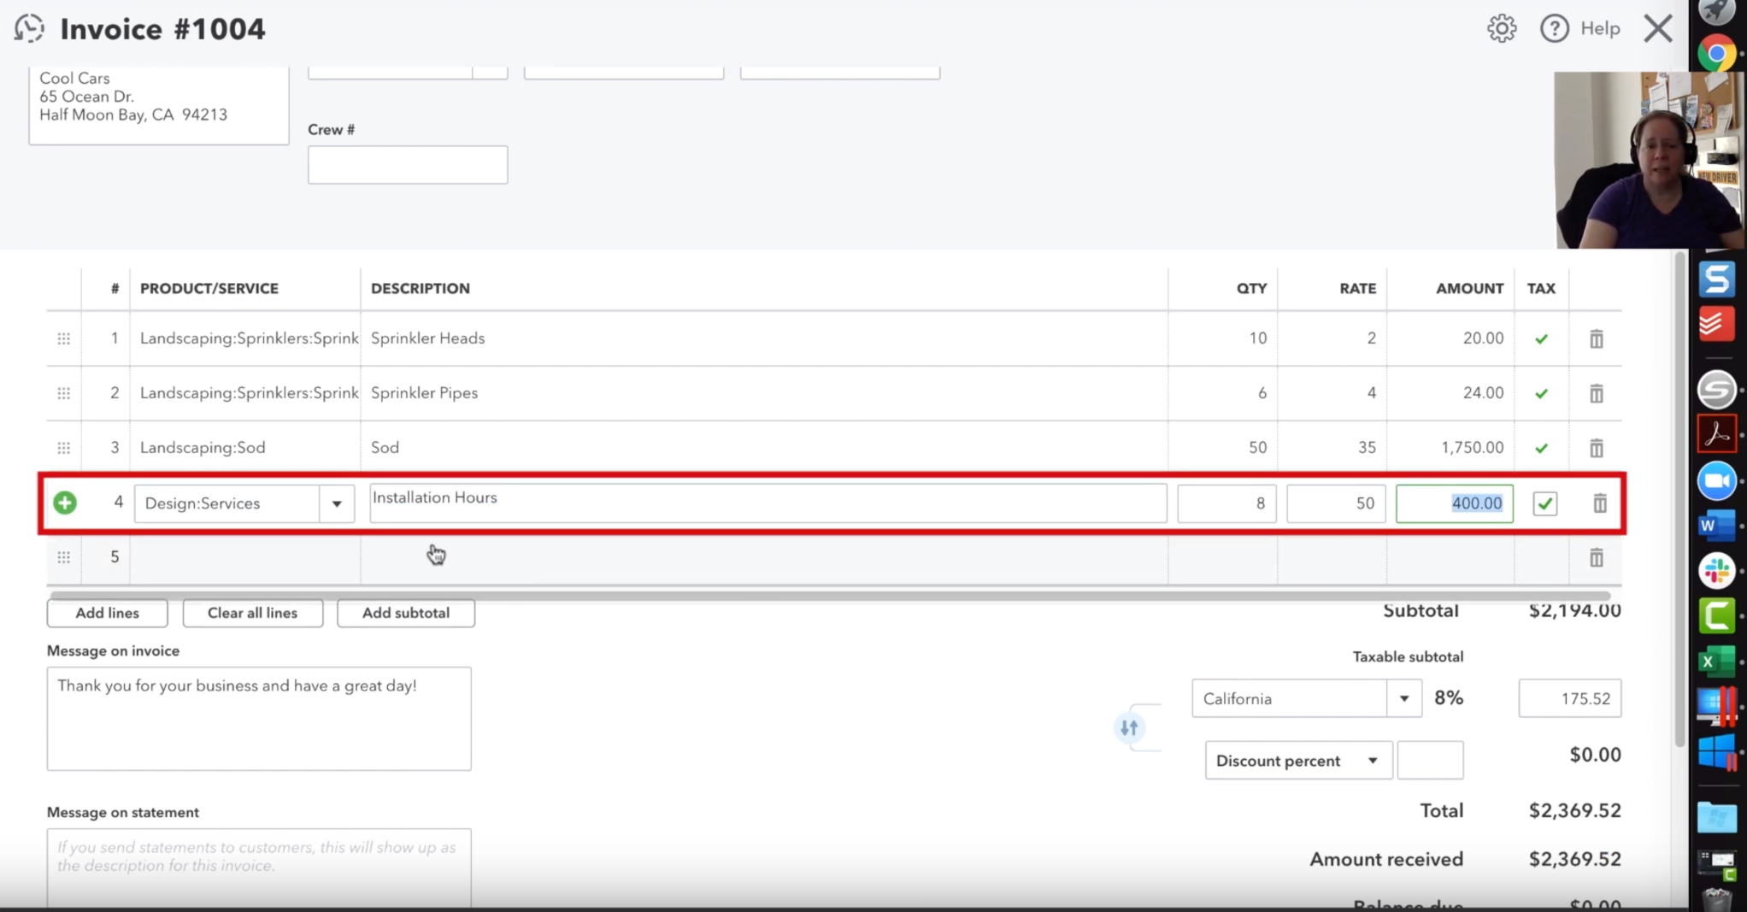
Task: Open the invoice history clock icon
Action: 29,28
